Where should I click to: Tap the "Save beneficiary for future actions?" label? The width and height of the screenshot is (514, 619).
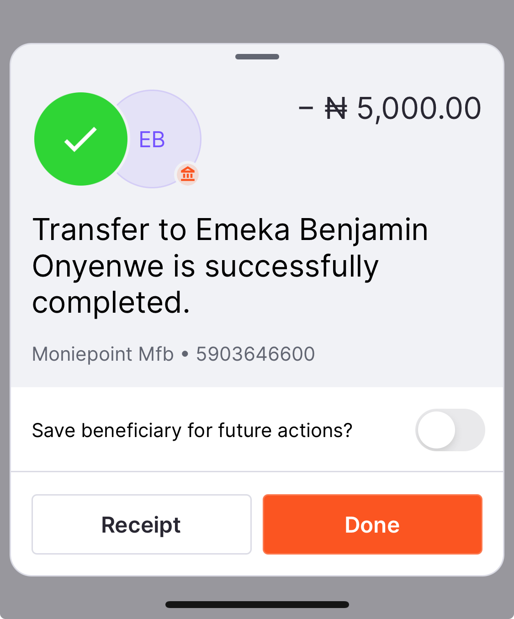pos(192,431)
